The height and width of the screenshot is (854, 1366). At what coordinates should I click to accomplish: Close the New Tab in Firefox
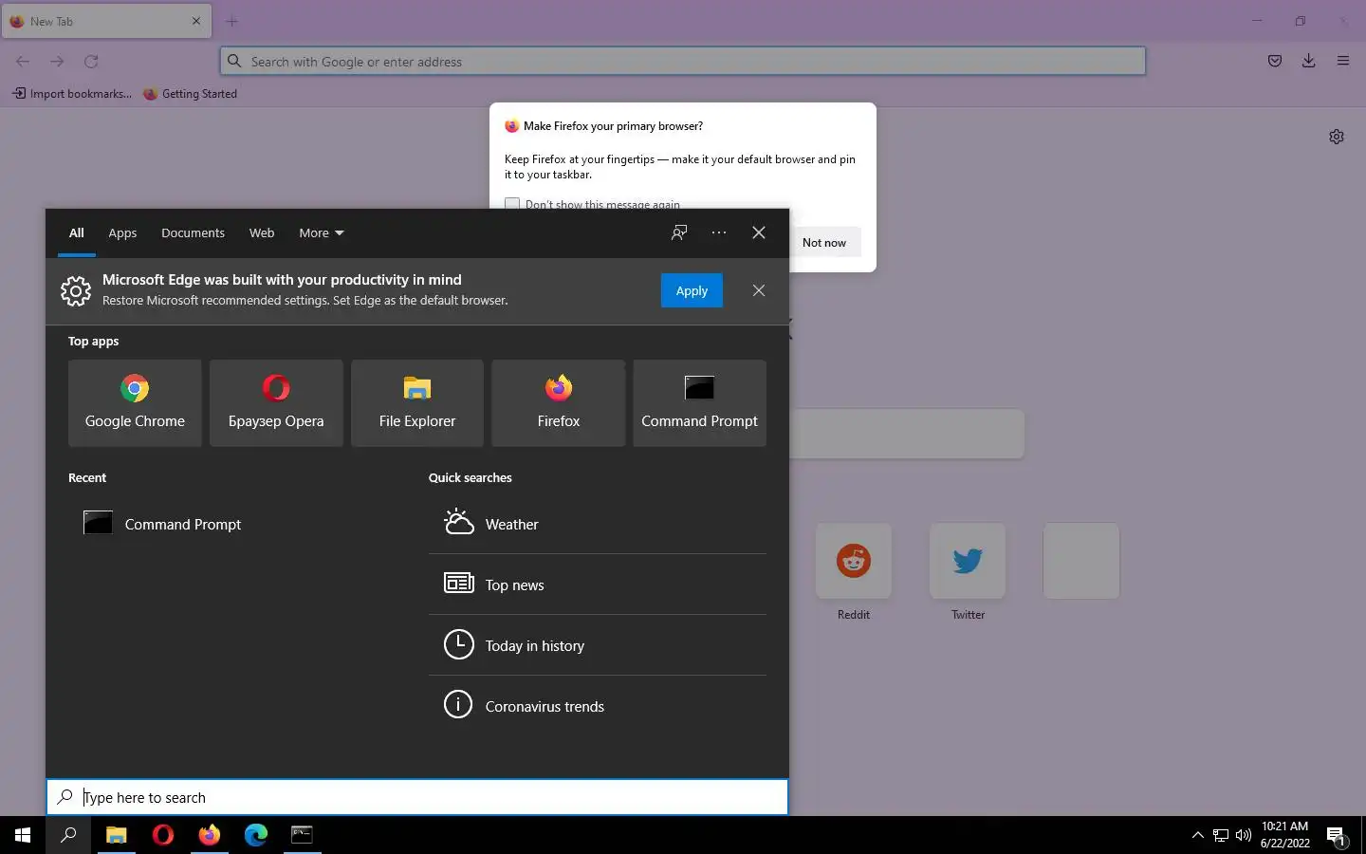click(196, 21)
